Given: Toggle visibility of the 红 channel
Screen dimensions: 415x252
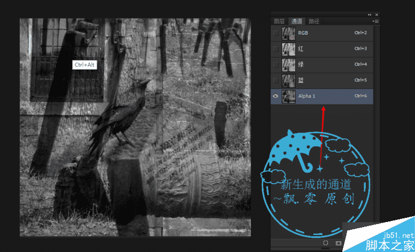Looking at the screenshot, I should point(276,49).
